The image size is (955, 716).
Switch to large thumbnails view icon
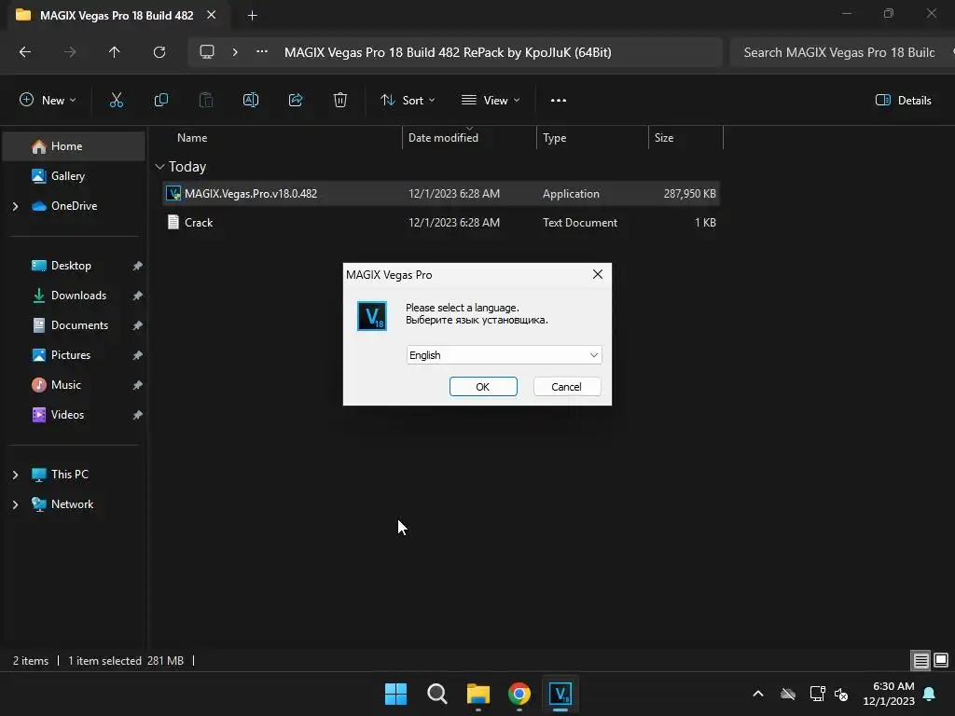941,661
